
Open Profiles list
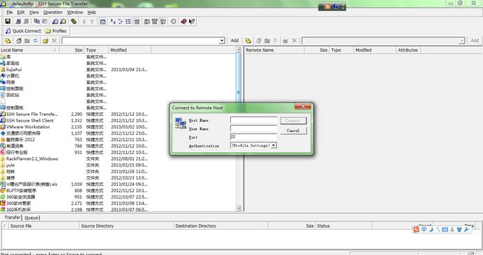pyautogui.click(x=56, y=31)
